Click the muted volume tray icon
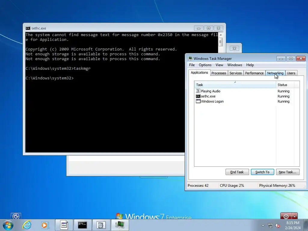 pos(278,226)
